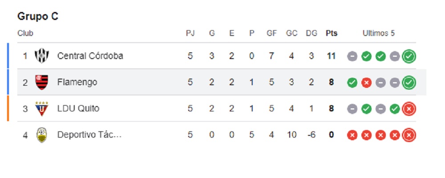The image size is (445, 178).
Task: Click the Central Córdoba club crest
Action: pyautogui.click(x=42, y=56)
